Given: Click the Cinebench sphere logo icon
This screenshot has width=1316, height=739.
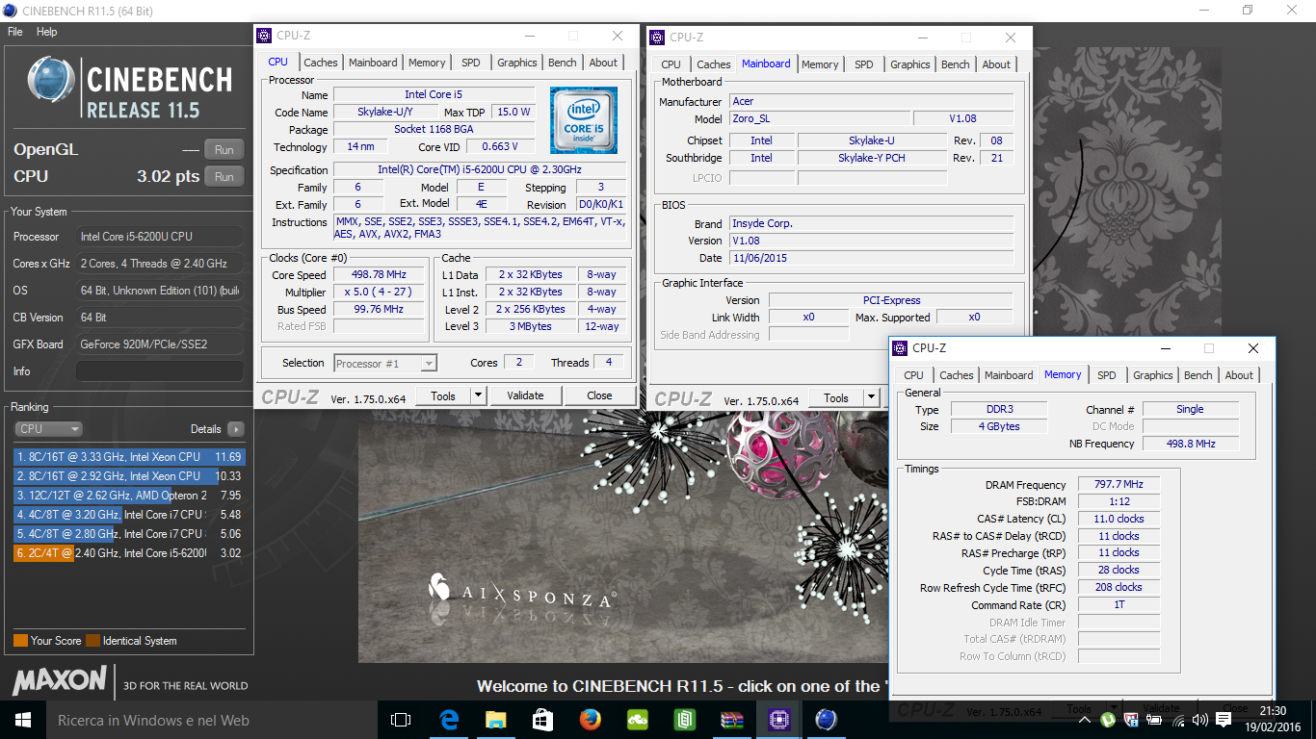Looking at the screenshot, I should coord(52,81).
